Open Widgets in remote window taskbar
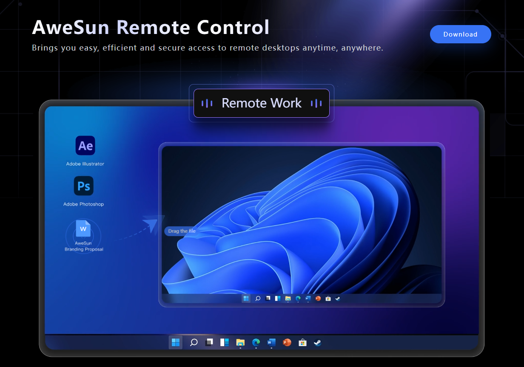524x367 pixels. pyautogui.click(x=278, y=299)
